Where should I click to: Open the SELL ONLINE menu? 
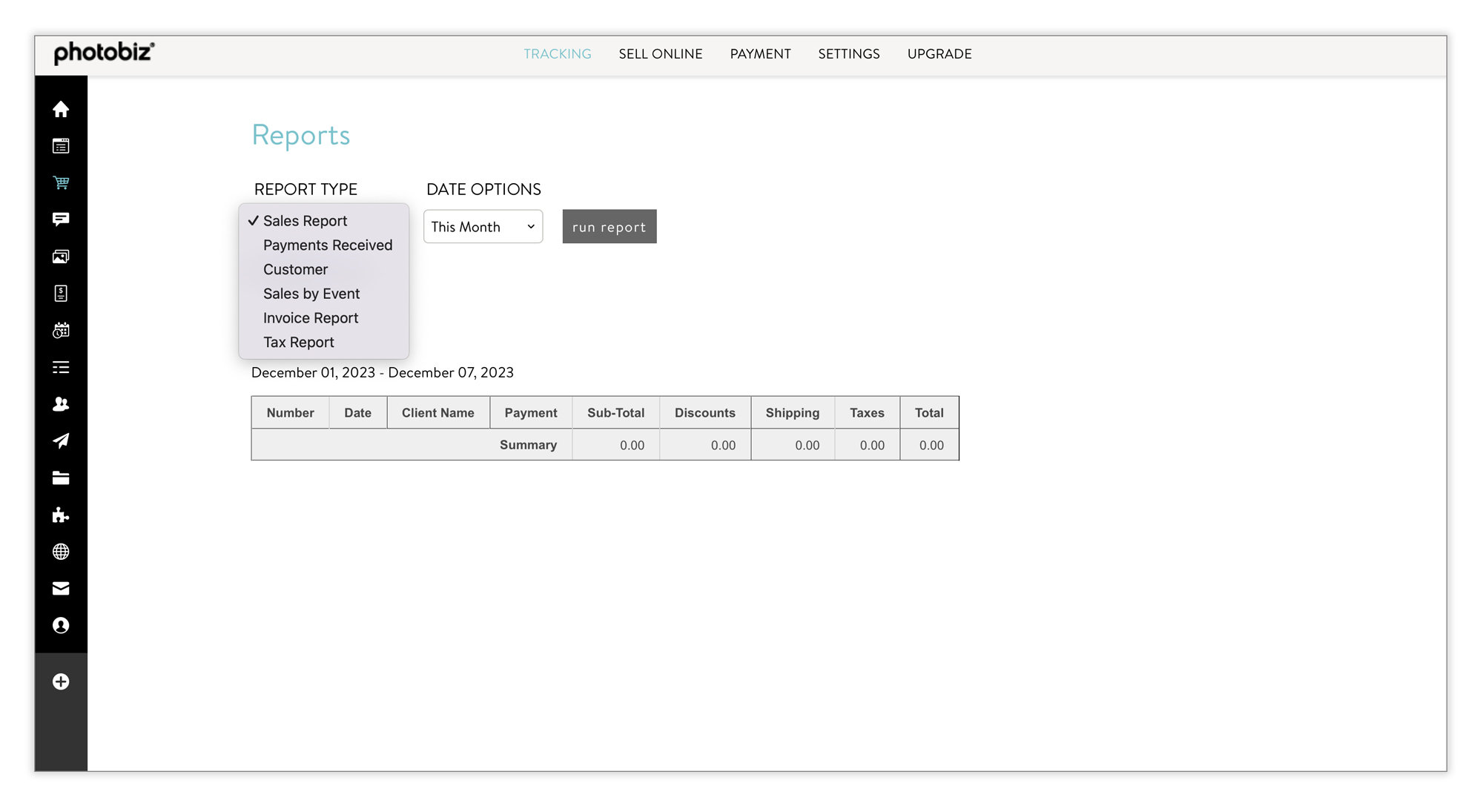point(660,54)
